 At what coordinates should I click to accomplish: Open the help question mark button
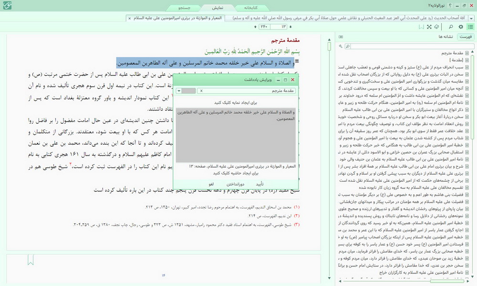[x=450, y=5]
